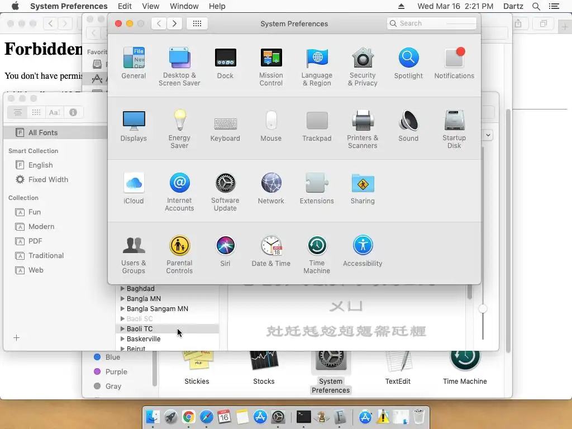This screenshot has width=572, height=429.
Task: Open the View menu
Action: tap(151, 6)
